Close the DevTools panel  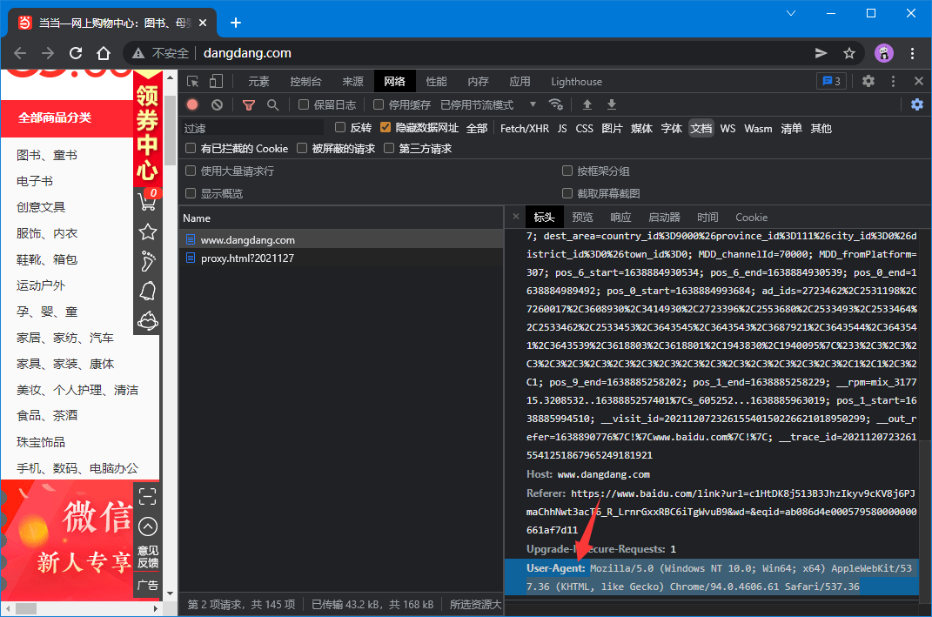pyautogui.click(x=918, y=81)
